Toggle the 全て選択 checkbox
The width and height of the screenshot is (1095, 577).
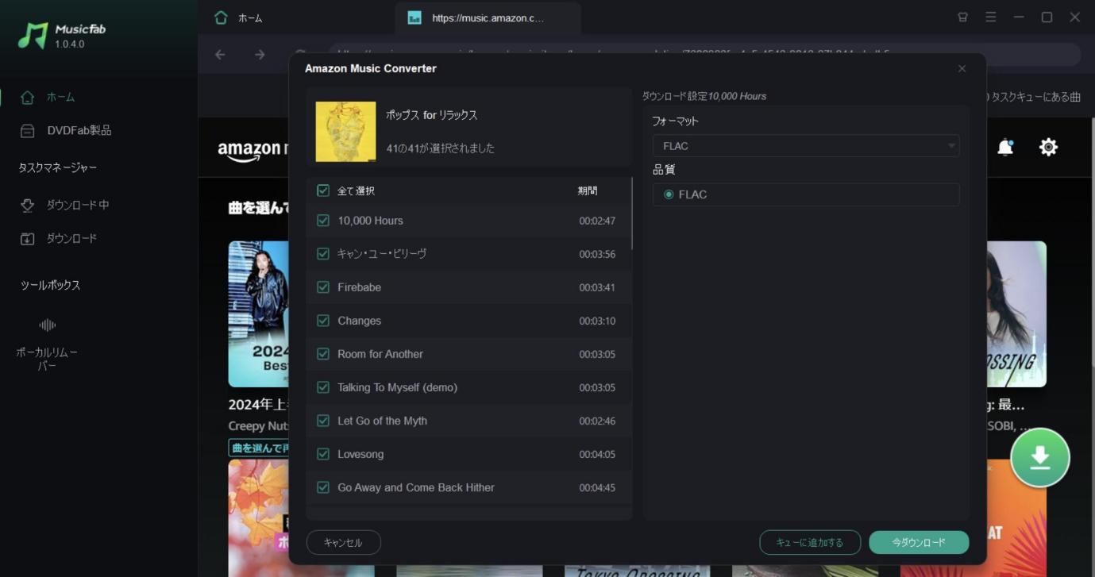[x=323, y=190]
